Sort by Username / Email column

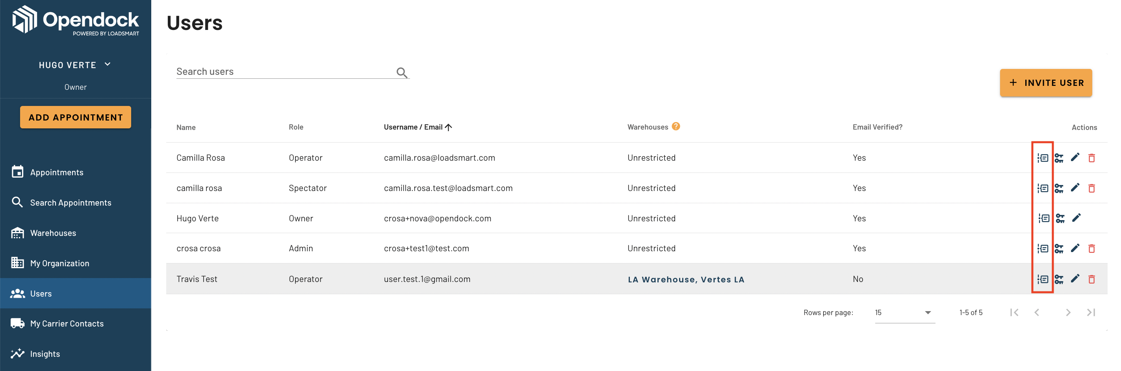point(418,127)
